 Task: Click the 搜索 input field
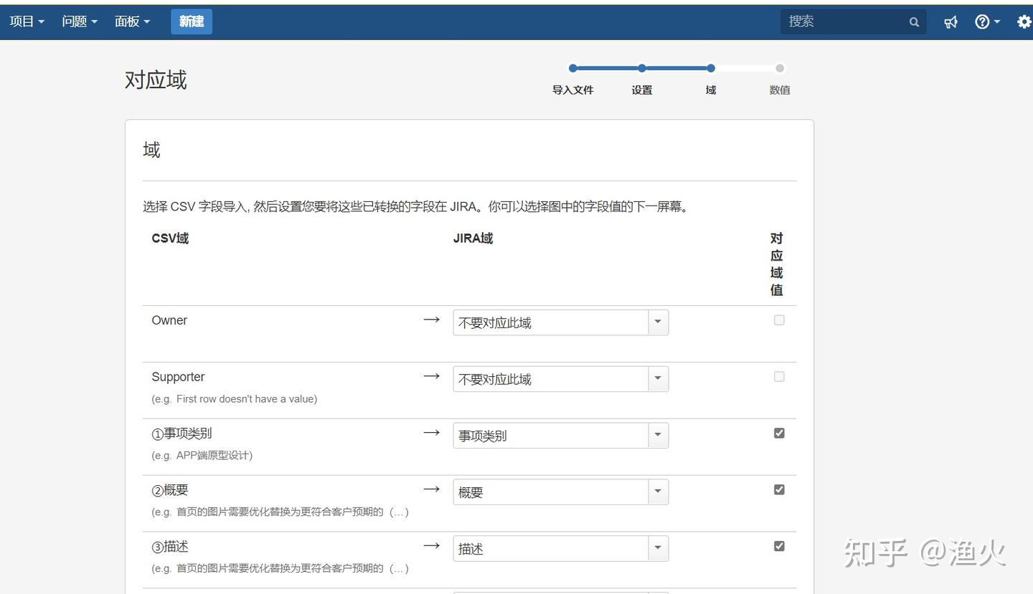coord(843,21)
